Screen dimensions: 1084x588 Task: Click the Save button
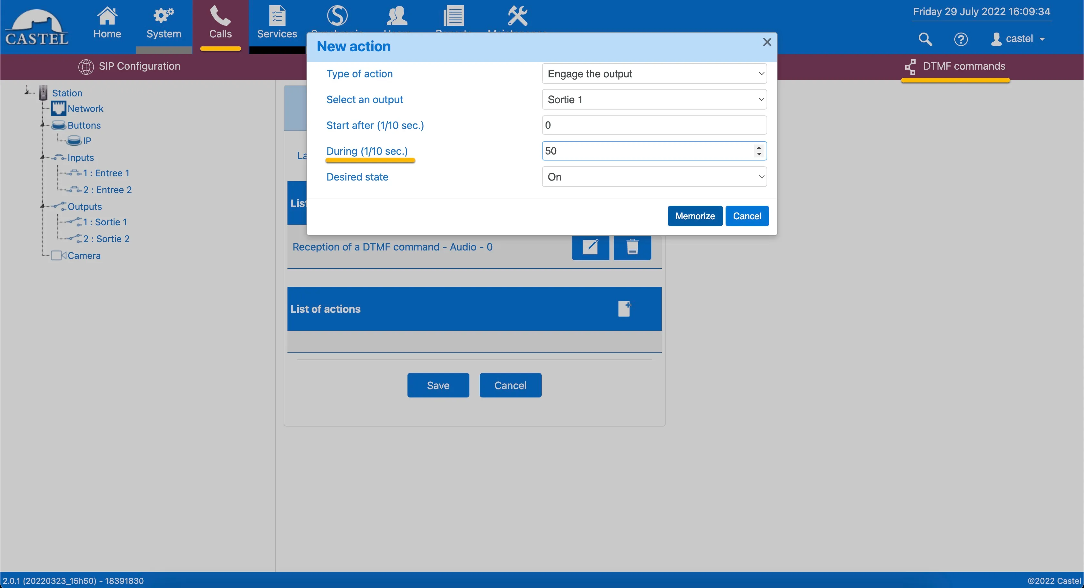(438, 385)
